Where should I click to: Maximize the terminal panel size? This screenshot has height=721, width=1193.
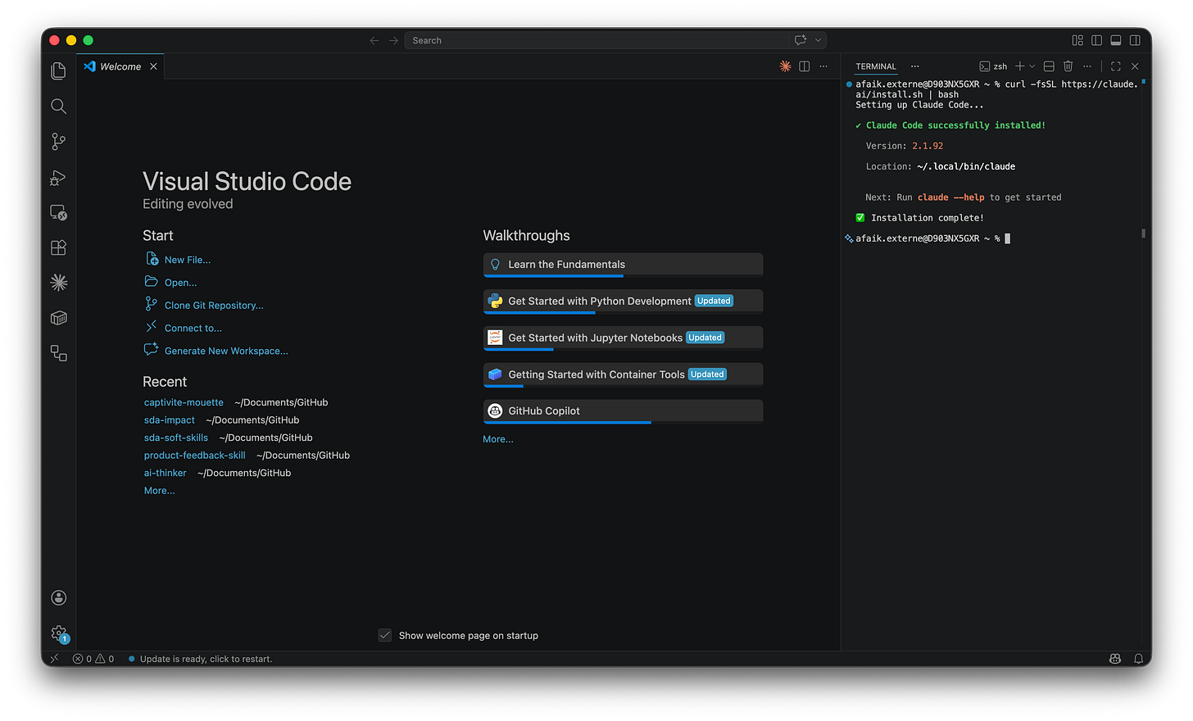[x=1114, y=66]
